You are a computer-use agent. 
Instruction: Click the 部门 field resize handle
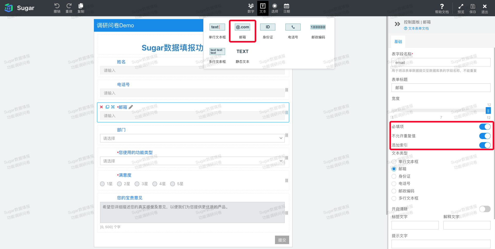[287, 135]
